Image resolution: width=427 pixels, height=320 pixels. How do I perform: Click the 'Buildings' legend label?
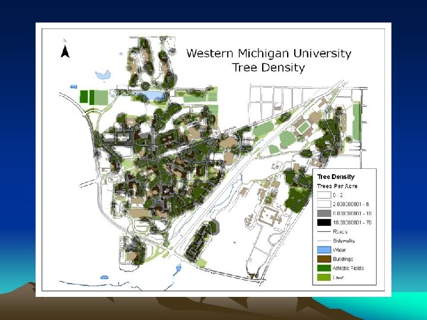(x=343, y=259)
